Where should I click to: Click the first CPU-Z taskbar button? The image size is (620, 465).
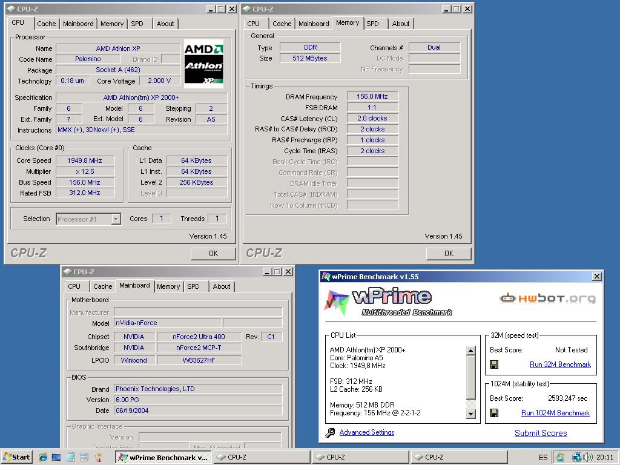(x=262, y=457)
